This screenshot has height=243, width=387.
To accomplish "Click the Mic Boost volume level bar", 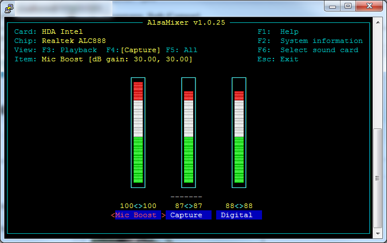I will pos(138,132).
